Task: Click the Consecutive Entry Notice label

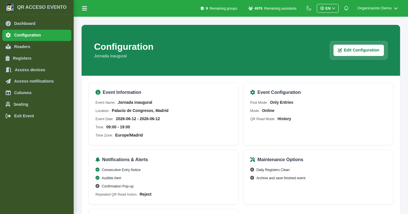Action: click(121, 170)
